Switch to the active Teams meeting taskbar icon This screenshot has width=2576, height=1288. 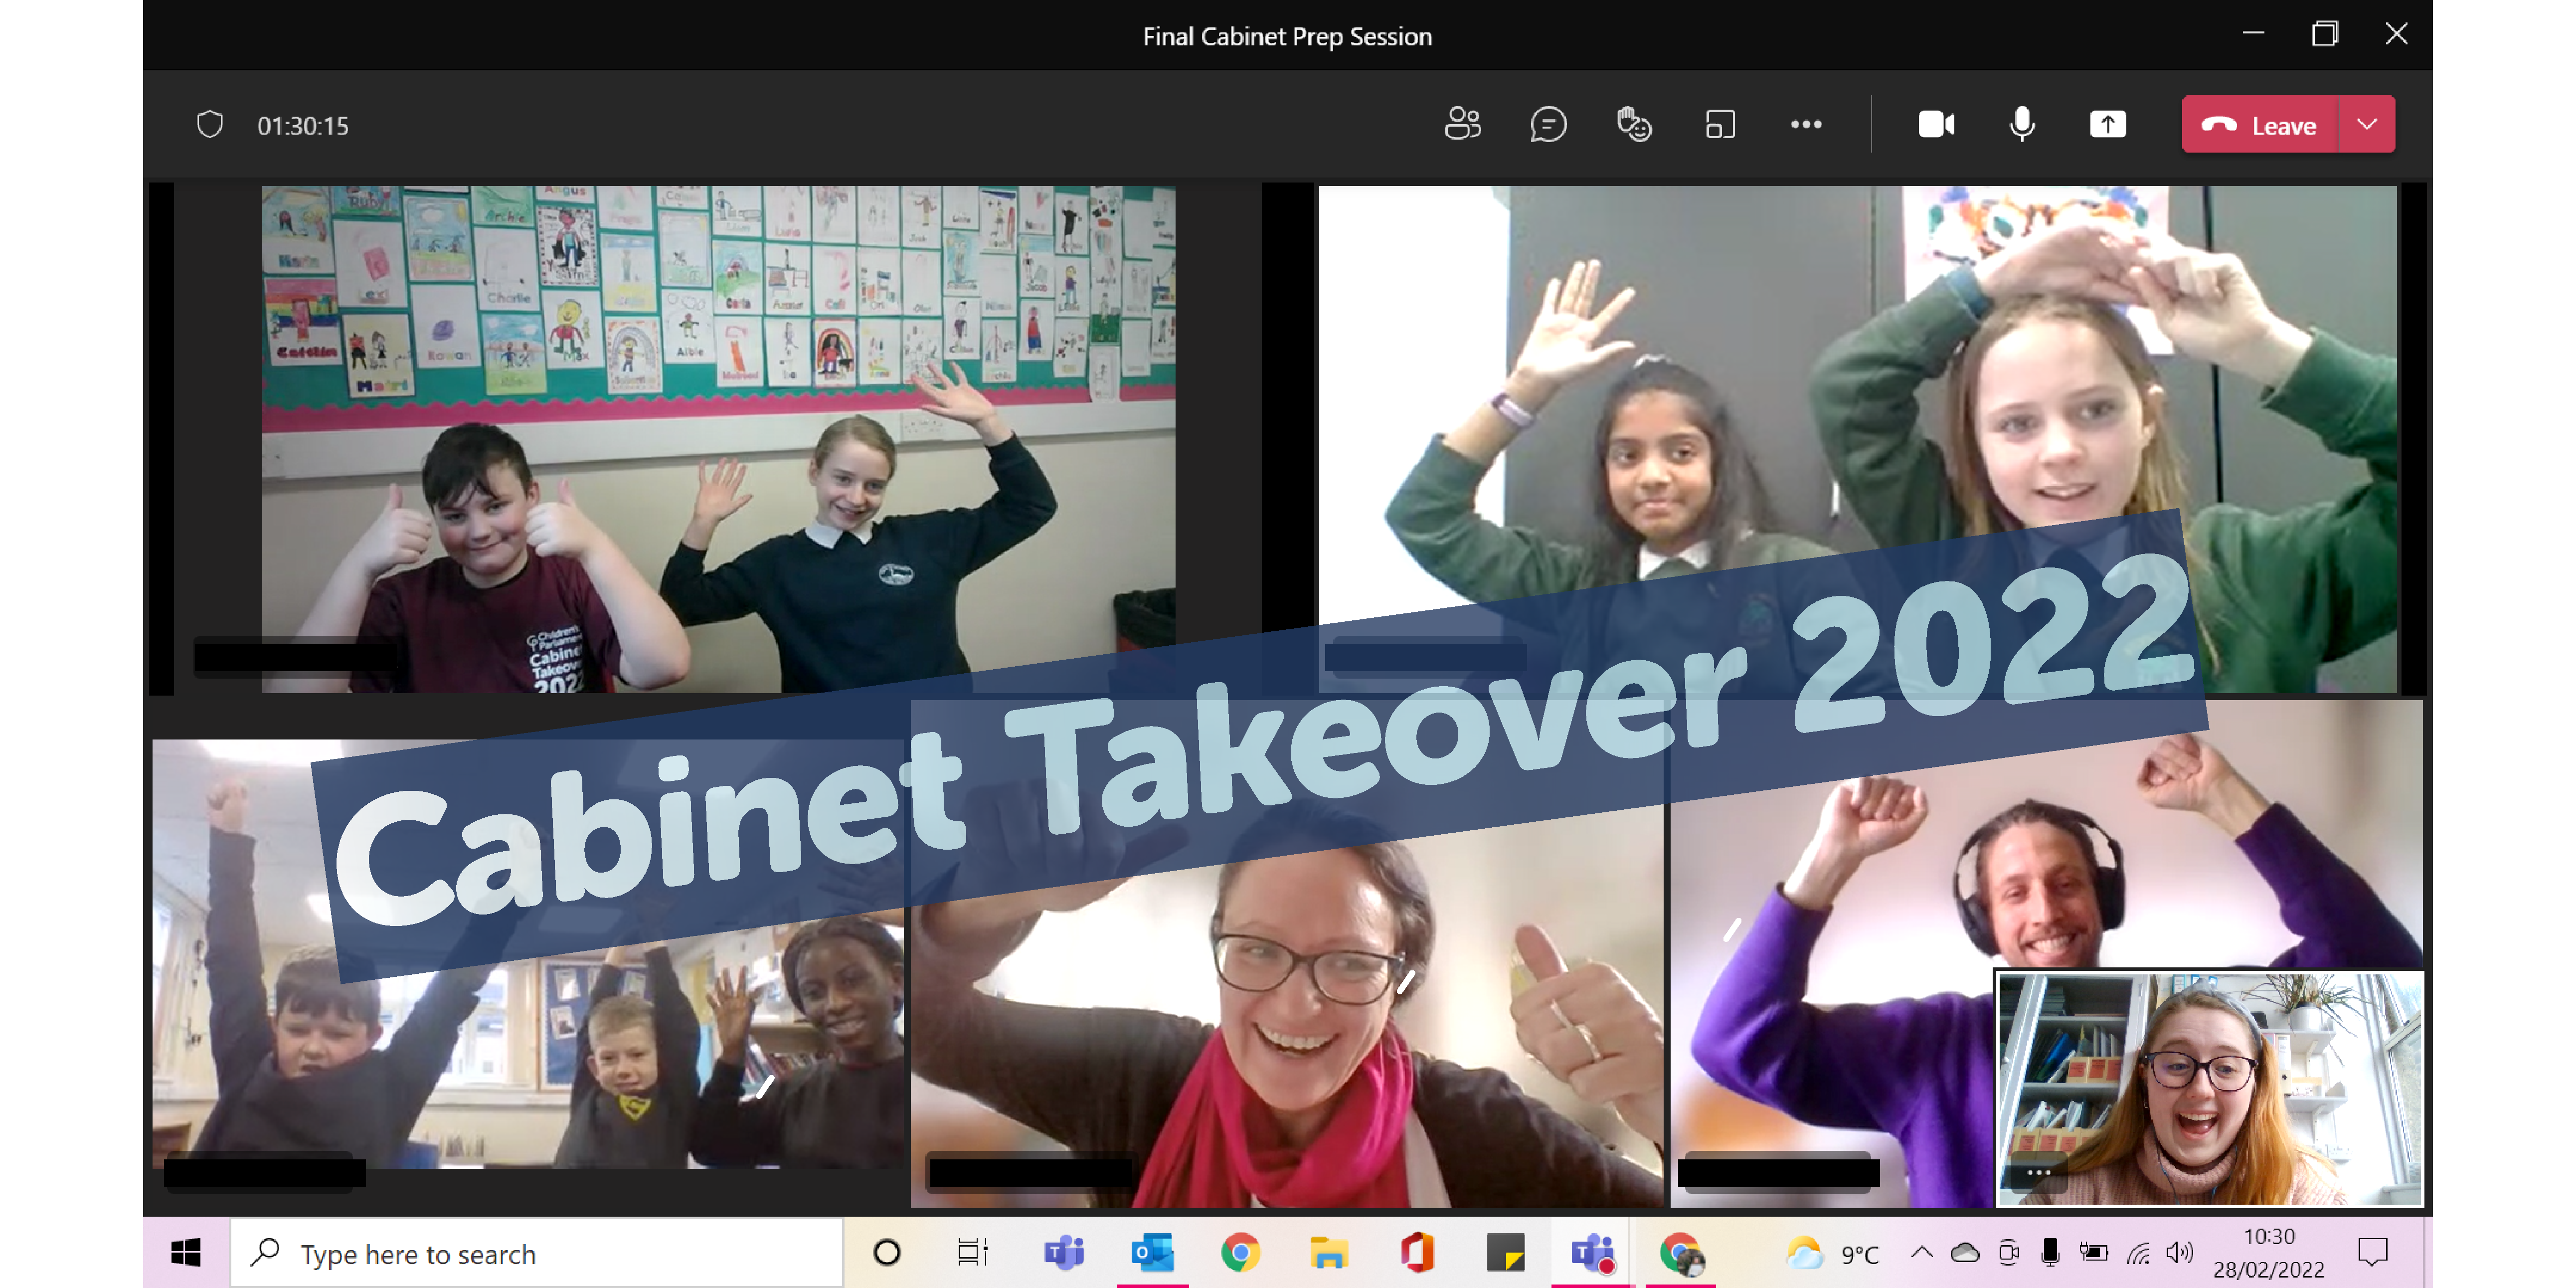[1592, 1253]
